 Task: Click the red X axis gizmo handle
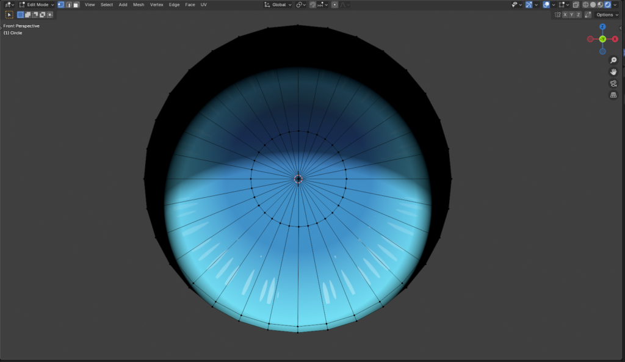(x=615, y=39)
